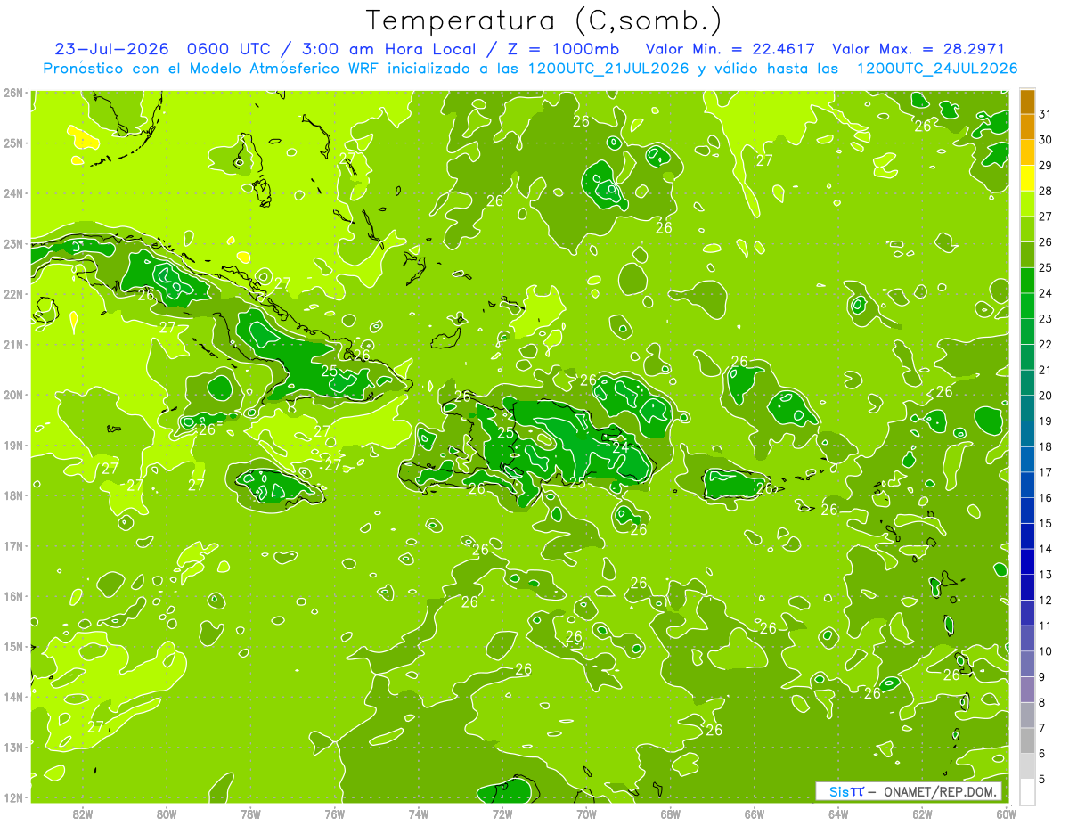
Task: Select the legend value '22'
Action: [1046, 344]
